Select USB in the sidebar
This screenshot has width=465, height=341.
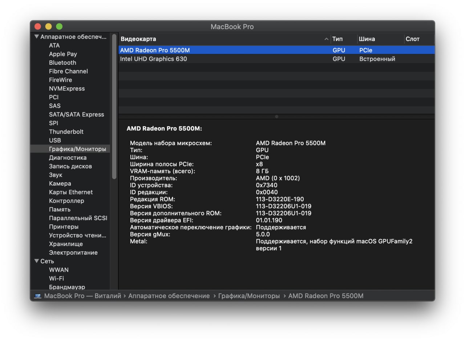[x=55, y=140]
